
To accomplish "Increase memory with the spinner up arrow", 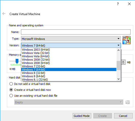I will (123, 61).
